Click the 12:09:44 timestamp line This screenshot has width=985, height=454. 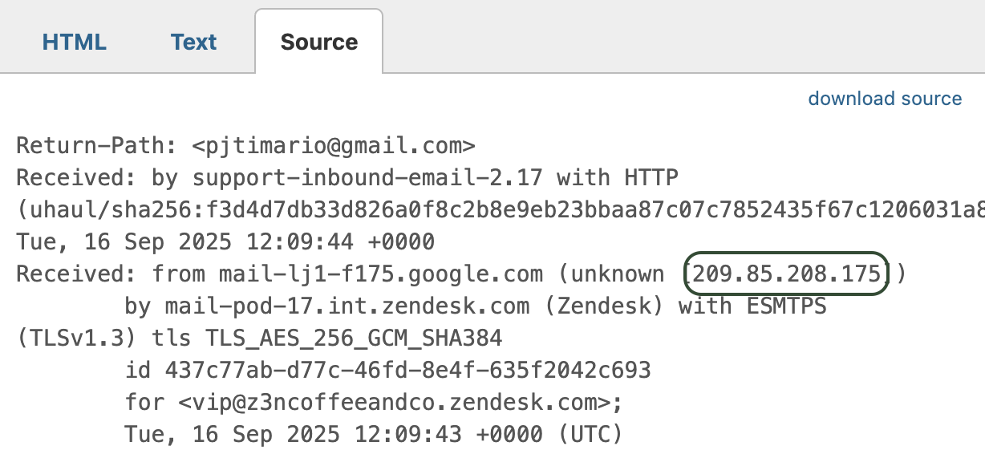225,241
